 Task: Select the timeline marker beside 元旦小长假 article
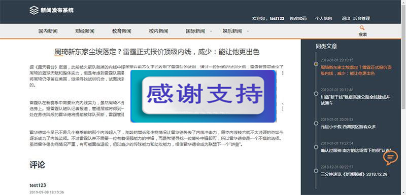(316, 123)
